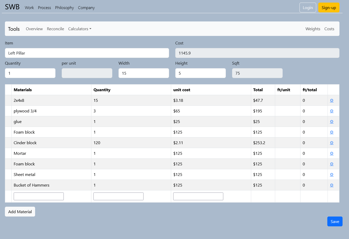Click the empty new material name field
Image resolution: width=349 pixels, height=239 pixels.
39,196
